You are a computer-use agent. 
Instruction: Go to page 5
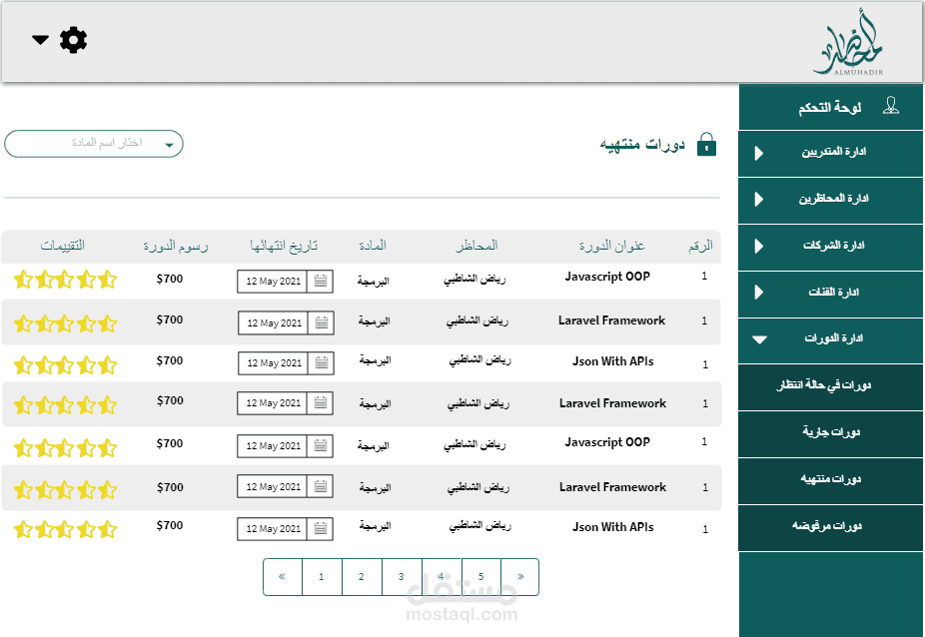click(x=480, y=577)
